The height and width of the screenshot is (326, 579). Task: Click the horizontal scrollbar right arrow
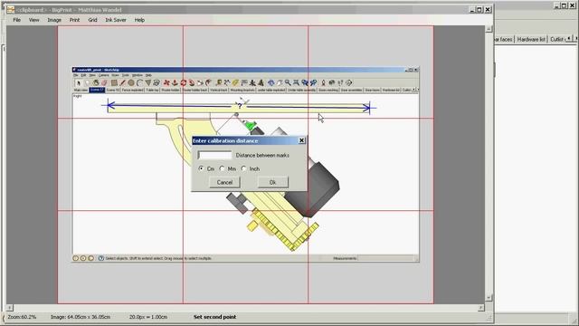[481, 307]
